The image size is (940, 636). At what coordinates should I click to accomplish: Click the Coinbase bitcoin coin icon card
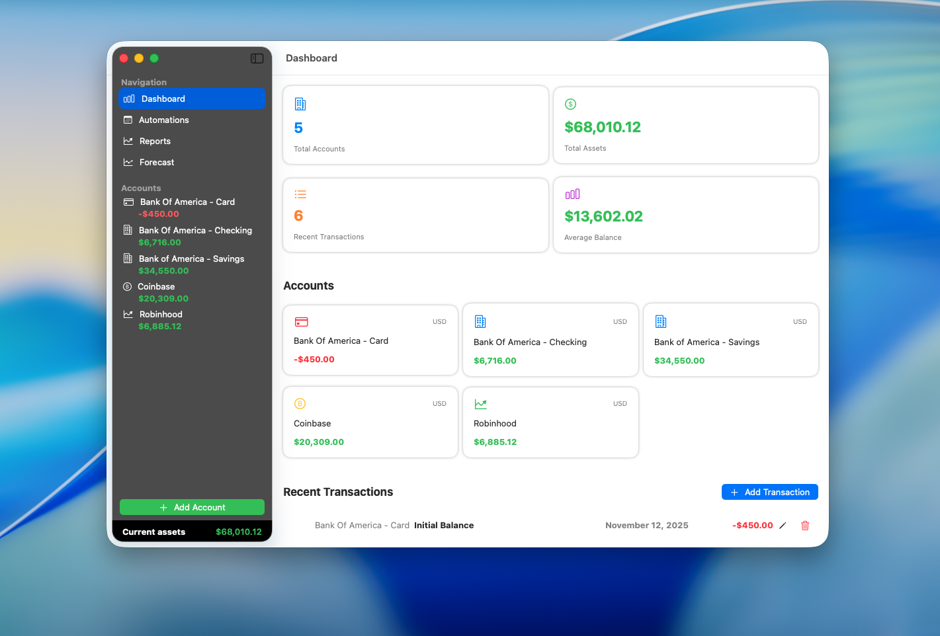tap(300, 404)
